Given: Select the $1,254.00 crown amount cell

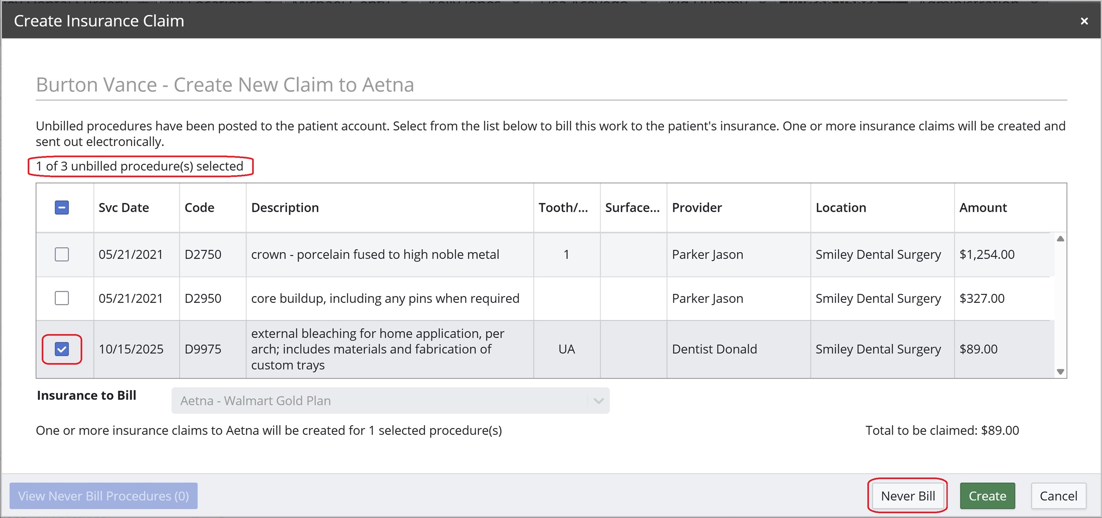Looking at the screenshot, I should [x=986, y=254].
